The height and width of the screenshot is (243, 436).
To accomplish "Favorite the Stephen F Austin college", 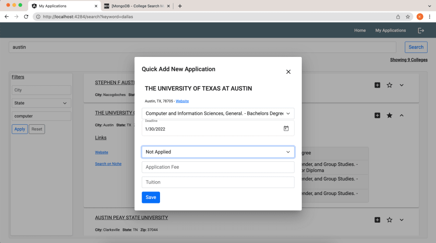I will tap(389, 85).
